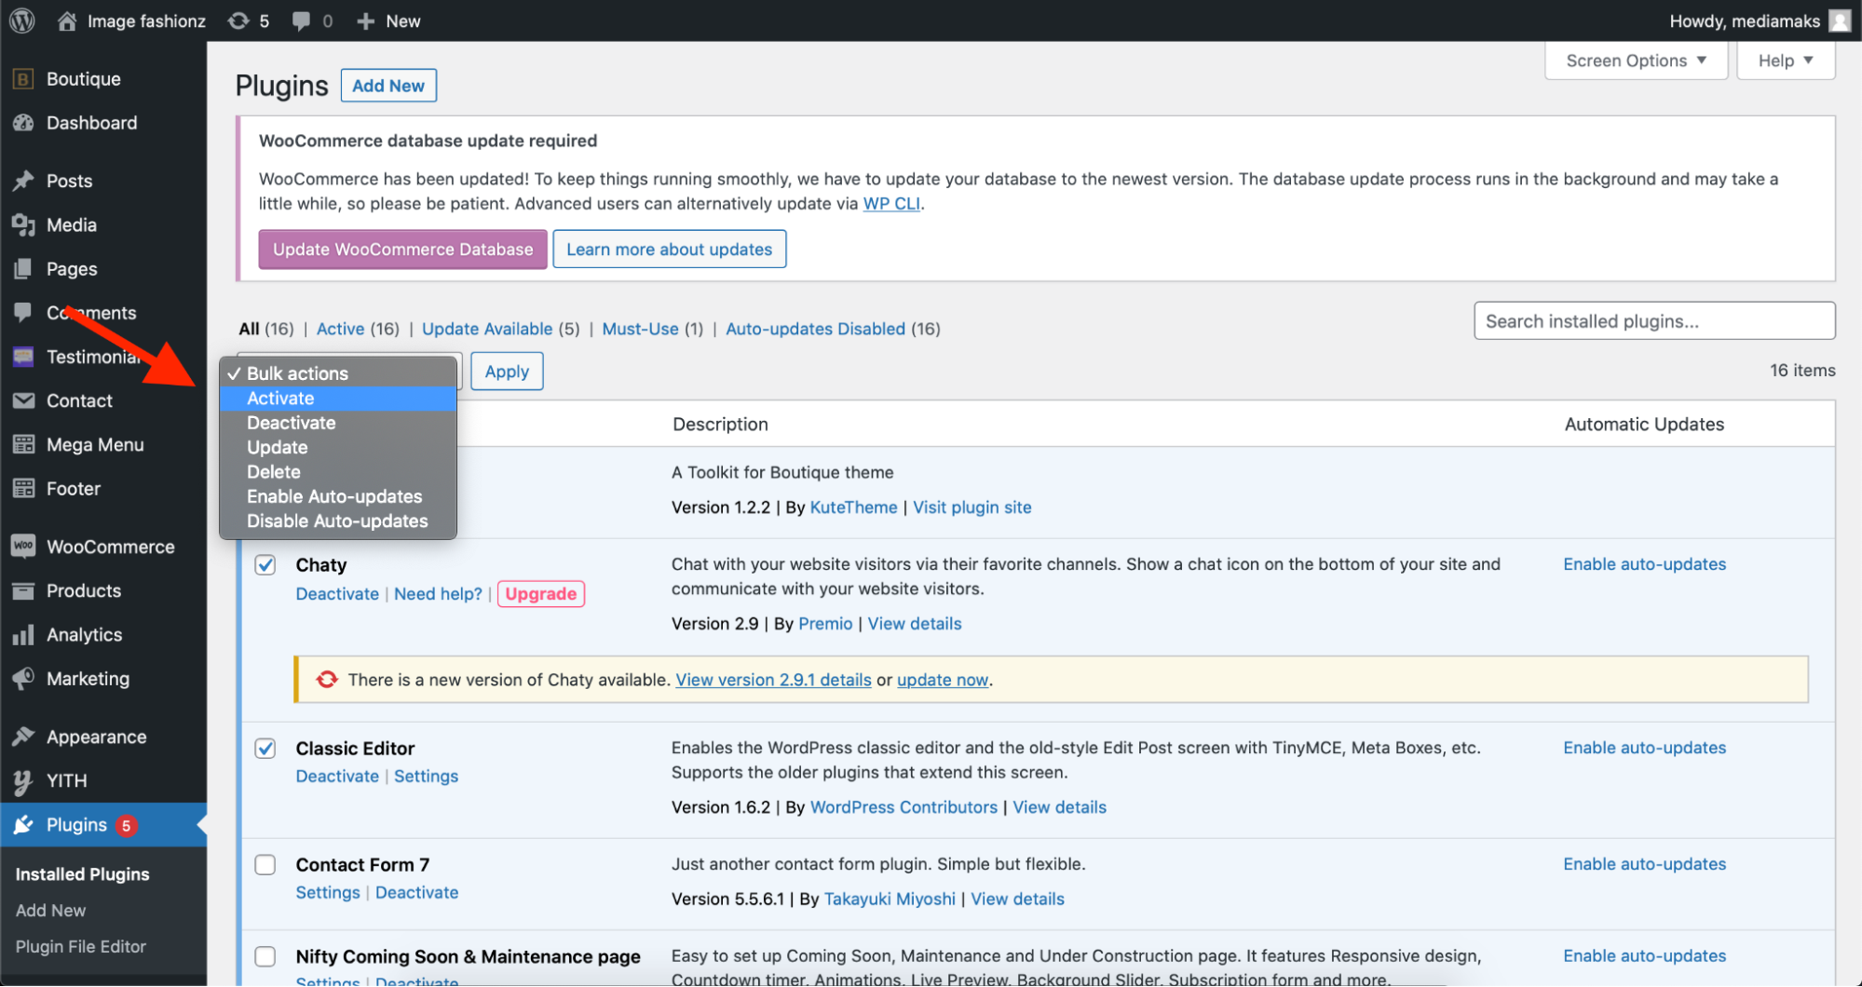Open the Marketing megaphone icon

[x=22, y=678]
